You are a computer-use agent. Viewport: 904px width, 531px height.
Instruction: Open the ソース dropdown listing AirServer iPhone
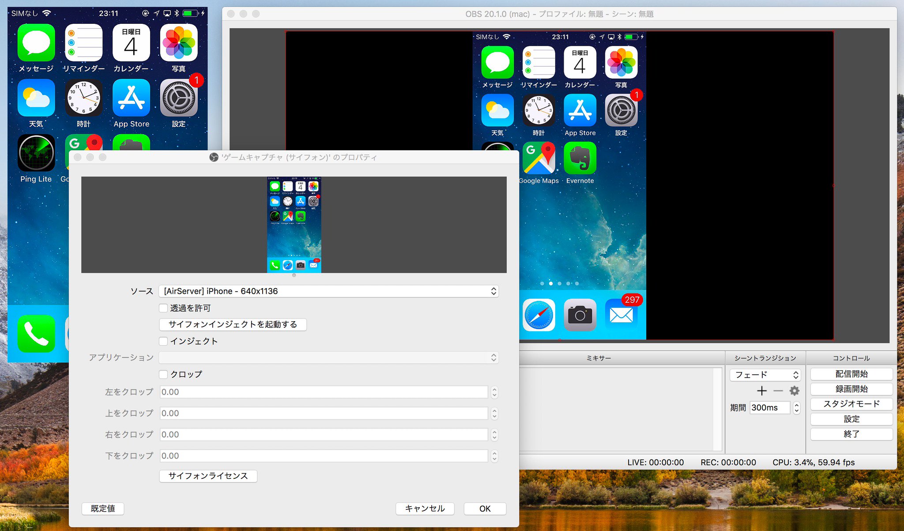(329, 291)
